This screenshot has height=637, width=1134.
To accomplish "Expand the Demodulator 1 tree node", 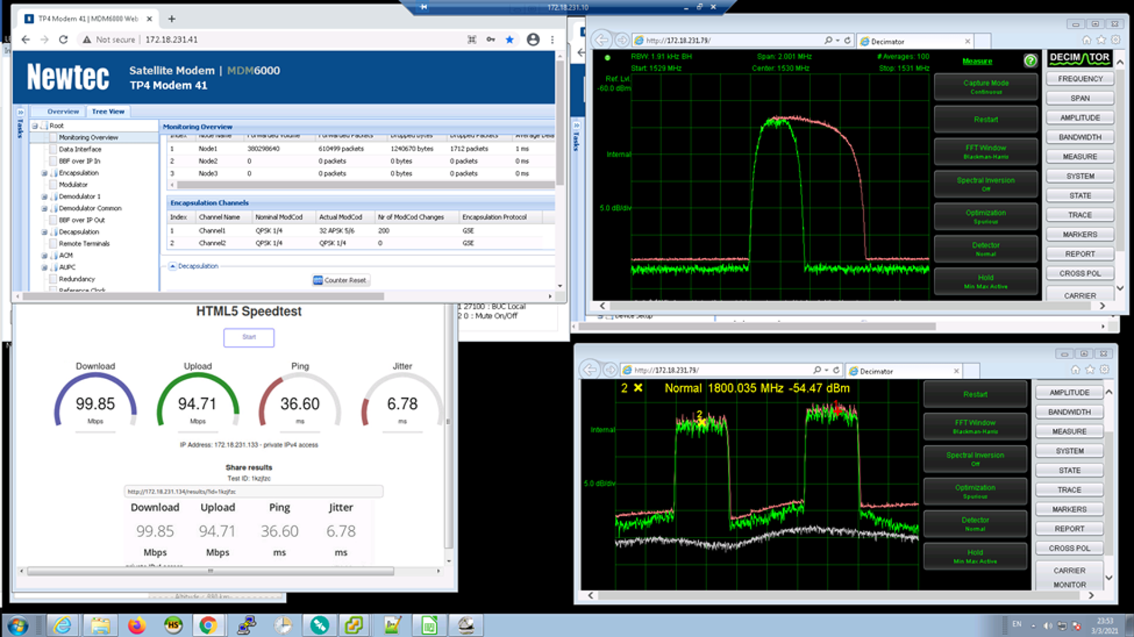I will pos(44,196).
